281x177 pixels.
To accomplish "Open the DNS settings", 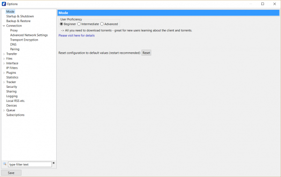I will tap(13, 44).
